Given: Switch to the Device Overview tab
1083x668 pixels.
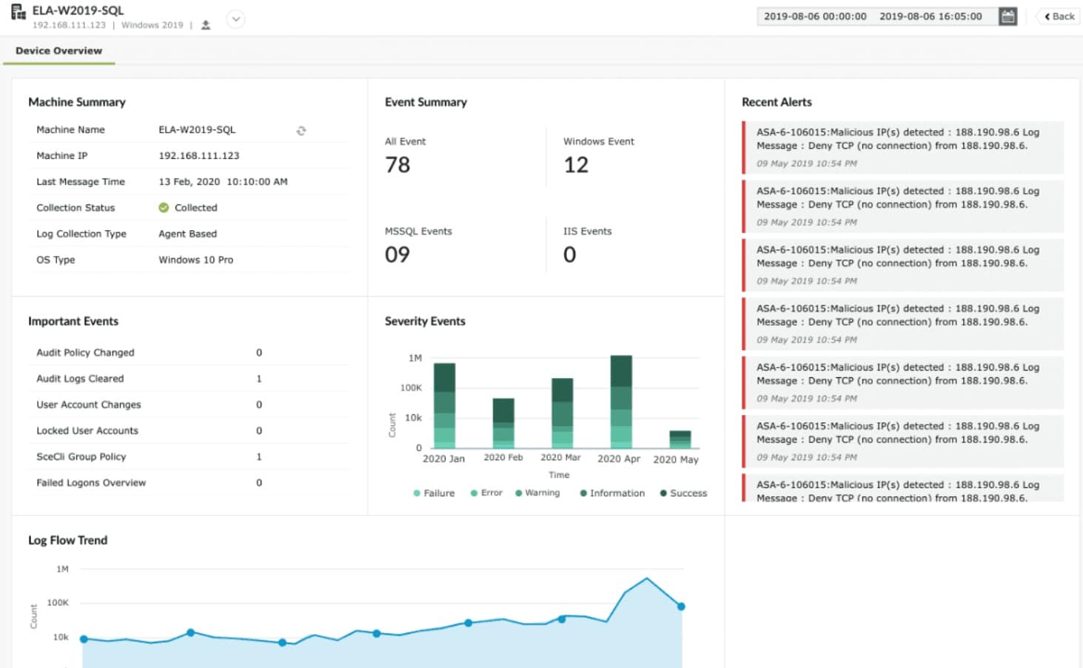Looking at the screenshot, I should 59,51.
